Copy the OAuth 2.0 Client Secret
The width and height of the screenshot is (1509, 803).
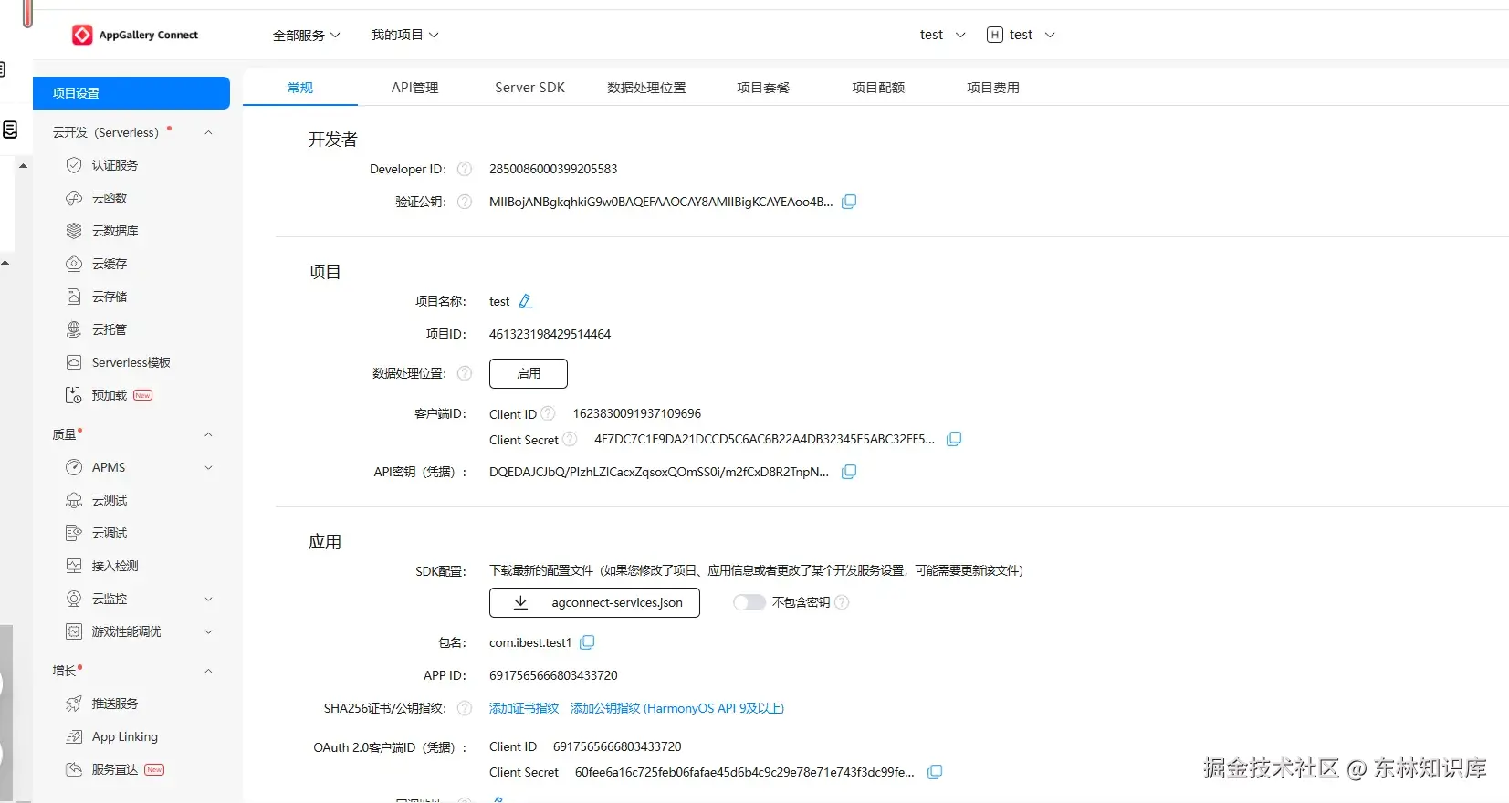(935, 772)
